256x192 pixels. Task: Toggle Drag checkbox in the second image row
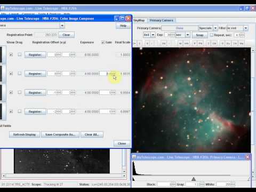point(20,74)
